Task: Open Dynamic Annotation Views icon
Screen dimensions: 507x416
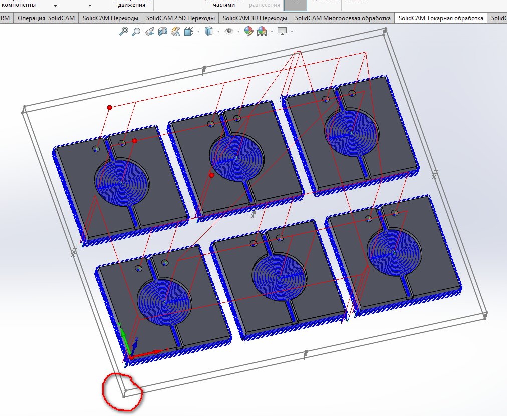Action: pyautogui.click(x=175, y=31)
